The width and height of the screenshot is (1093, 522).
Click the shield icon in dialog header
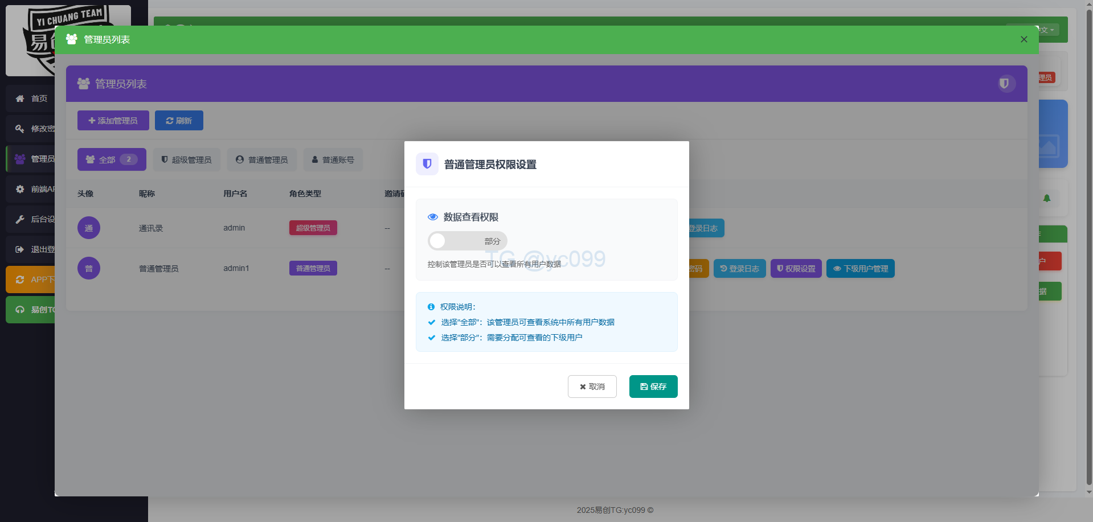pyautogui.click(x=427, y=164)
